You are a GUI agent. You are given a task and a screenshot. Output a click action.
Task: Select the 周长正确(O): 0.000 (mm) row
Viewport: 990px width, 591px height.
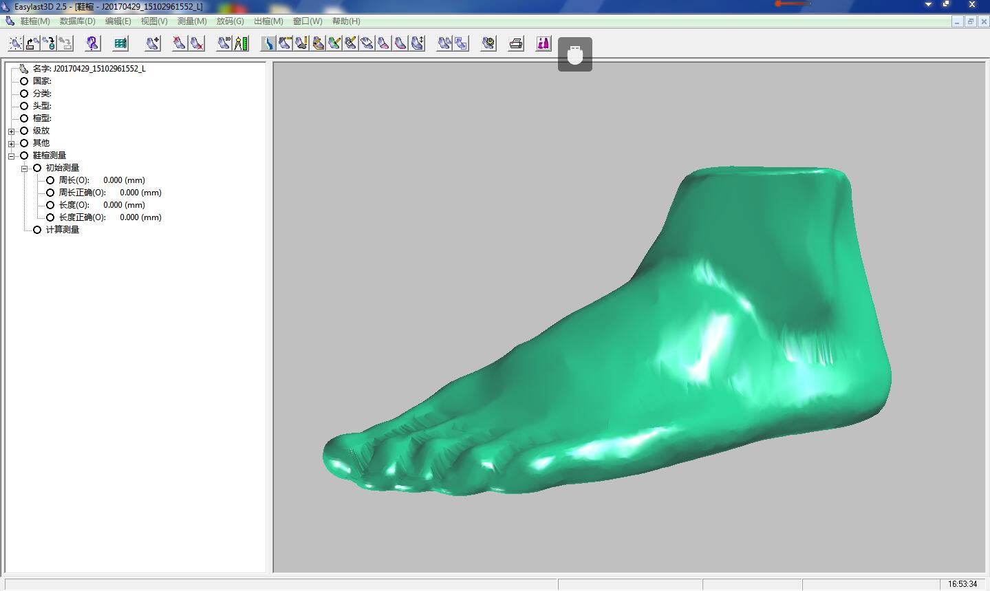click(110, 193)
